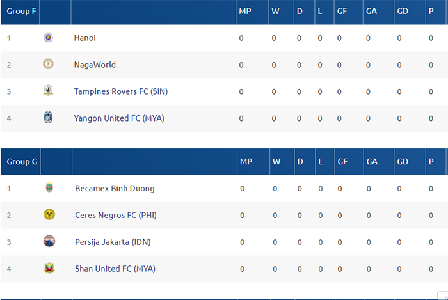
Task: Open the NagaWorld team link
Action: pyautogui.click(x=95, y=65)
